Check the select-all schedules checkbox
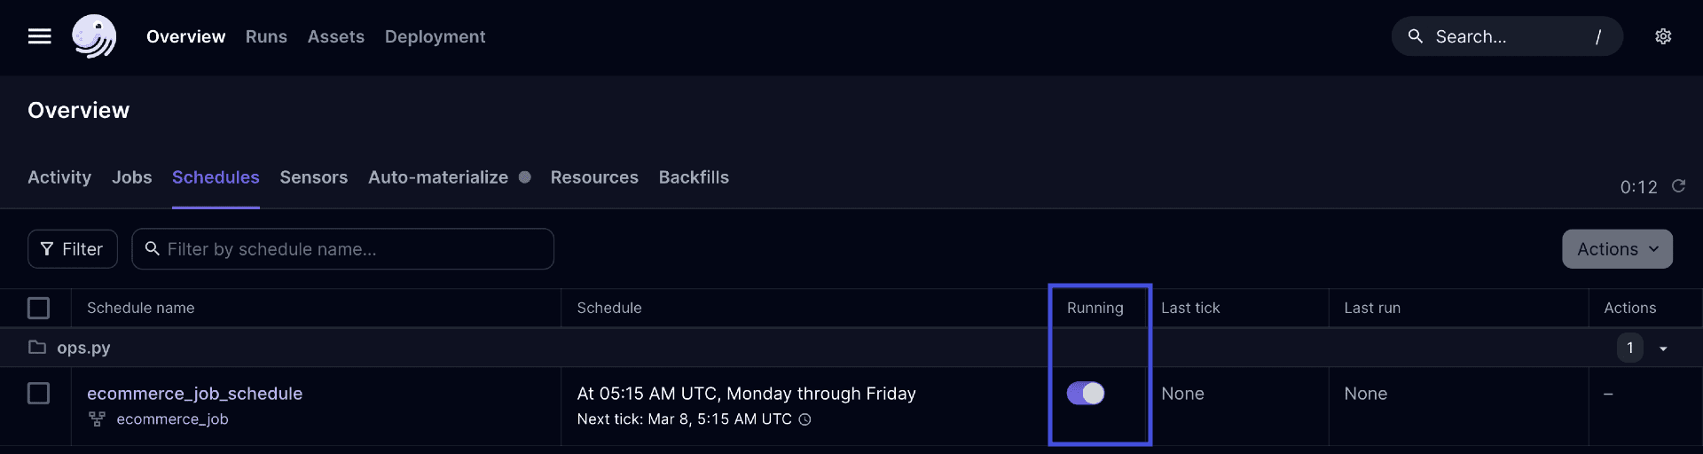Viewport: 1703px width, 454px height. coord(39,308)
